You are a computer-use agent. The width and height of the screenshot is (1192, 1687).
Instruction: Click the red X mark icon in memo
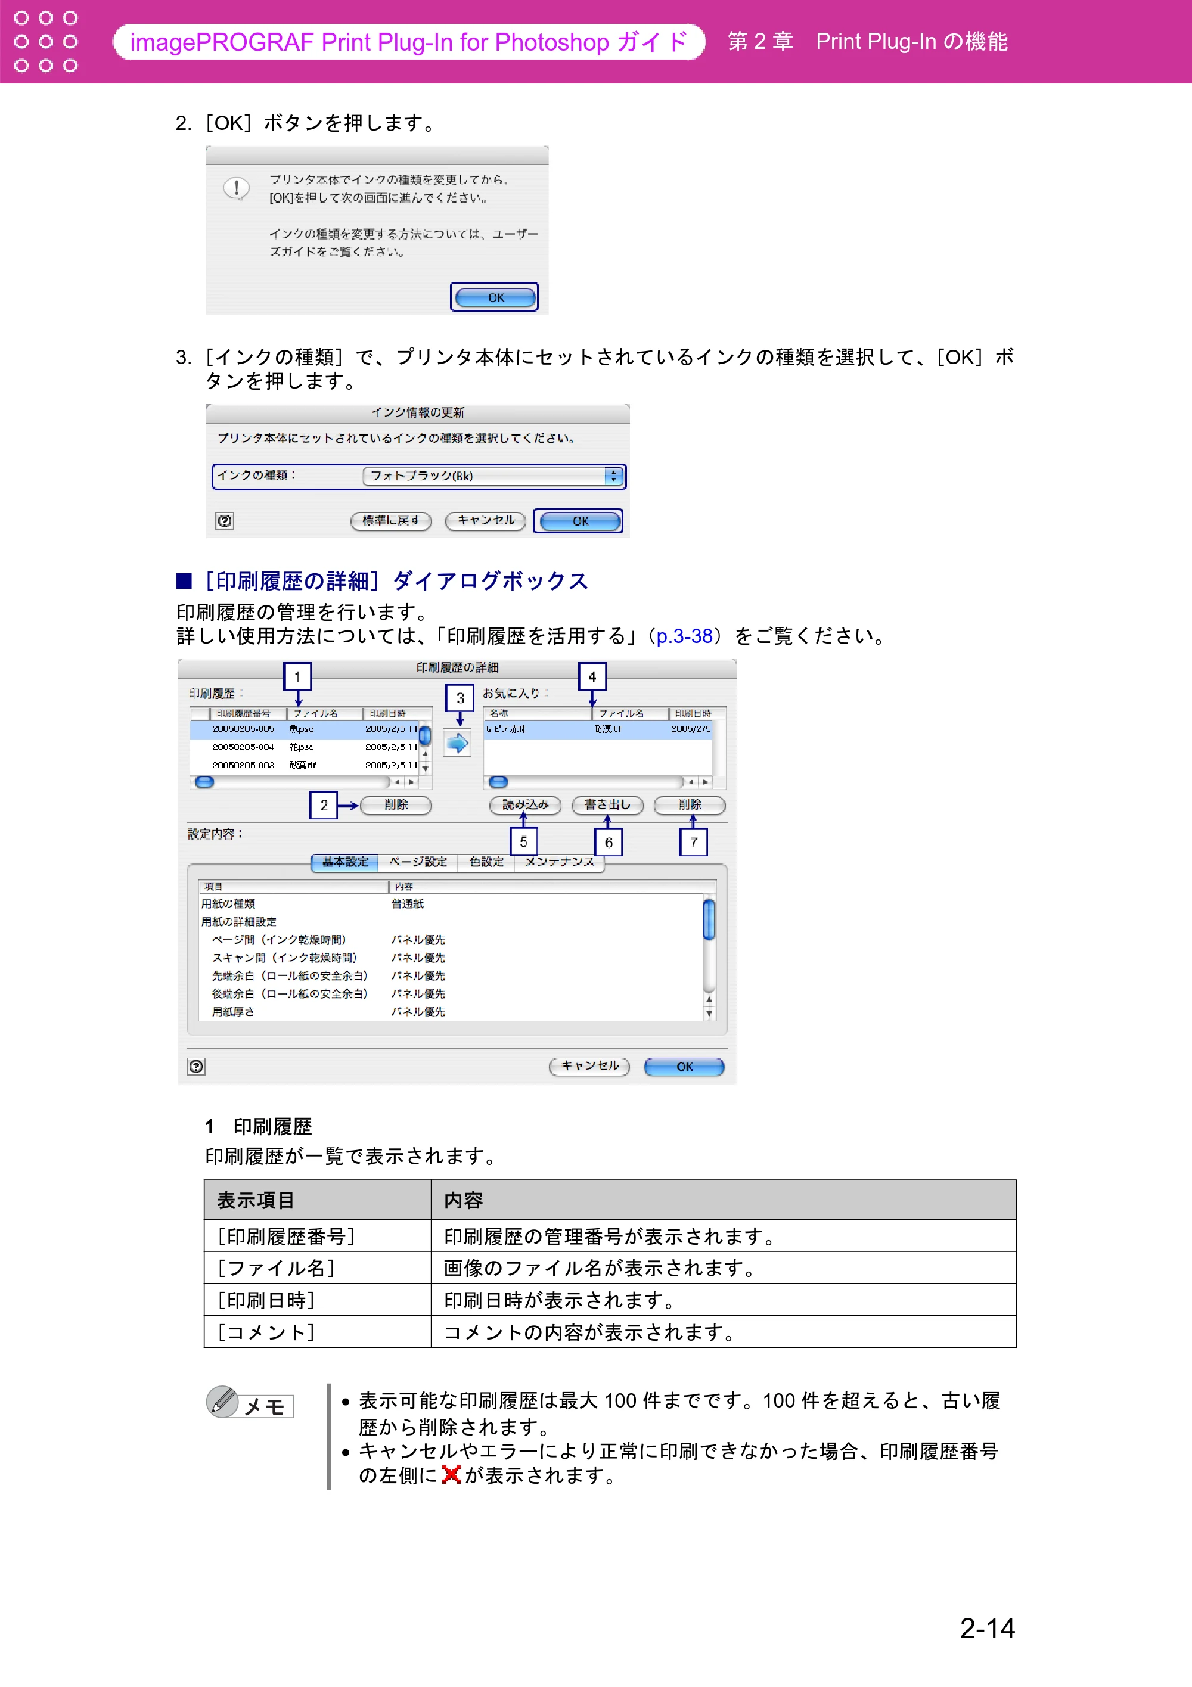[x=451, y=1475]
